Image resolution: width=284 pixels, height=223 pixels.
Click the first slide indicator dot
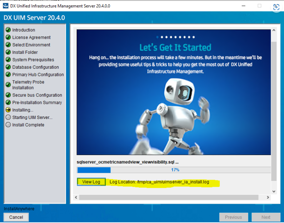[158, 37]
